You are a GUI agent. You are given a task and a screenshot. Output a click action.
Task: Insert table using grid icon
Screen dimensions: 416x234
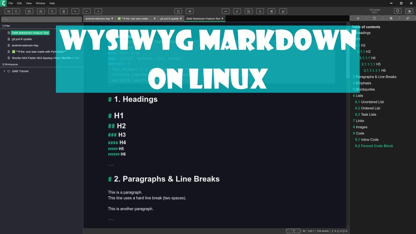[271, 11]
